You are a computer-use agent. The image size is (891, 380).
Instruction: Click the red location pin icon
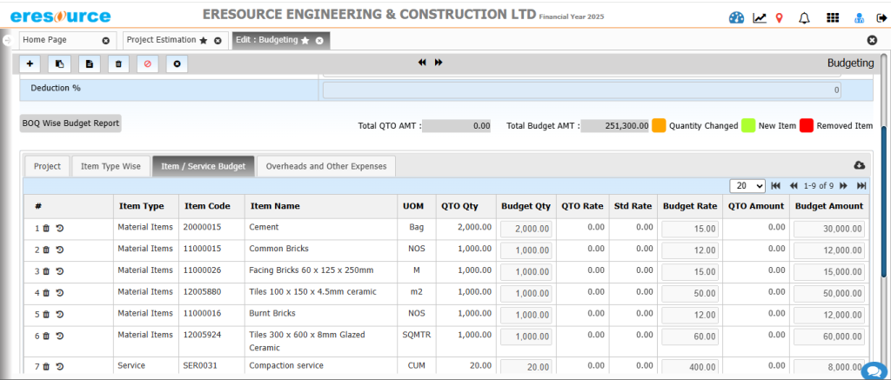pos(779,17)
